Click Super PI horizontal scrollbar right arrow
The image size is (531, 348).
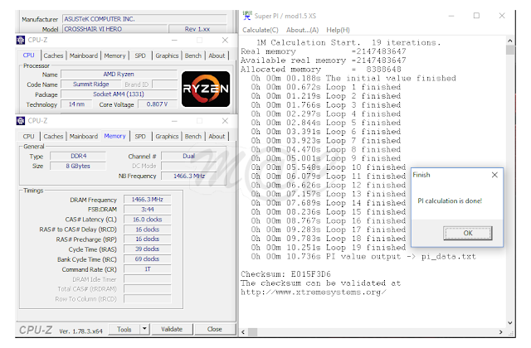(x=500, y=332)
